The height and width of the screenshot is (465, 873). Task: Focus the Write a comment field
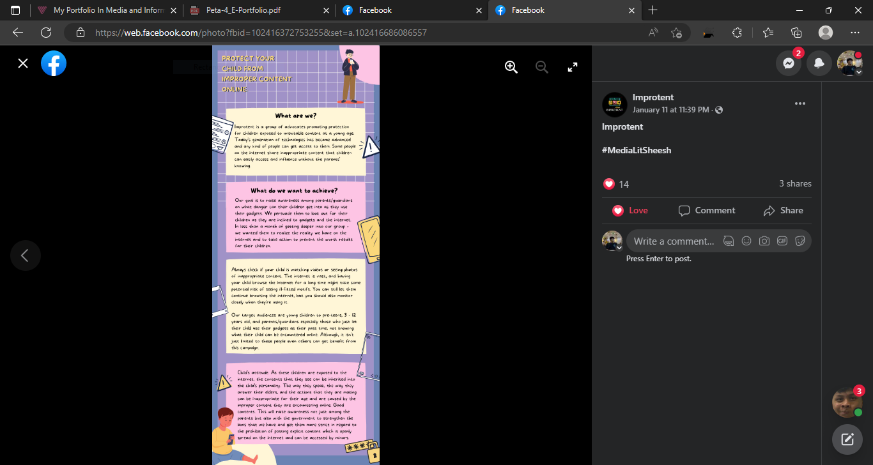click(673, 241)
